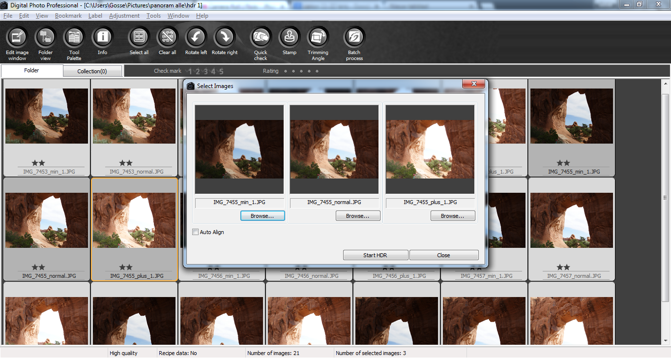This screenshot has width=671, height=358.
Task: Open the Adjustment menu
Action: pos(124,16)
